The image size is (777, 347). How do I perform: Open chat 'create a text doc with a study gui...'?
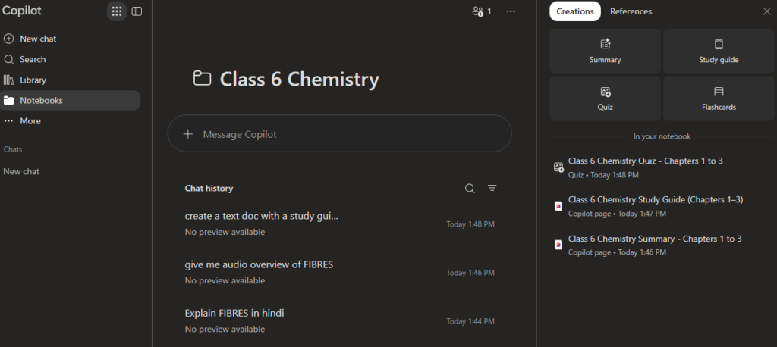coord(261,216)
